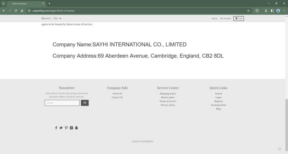Viewport: 288px width, 154px height.
Task: Open the Twitter social icon
Action: (x=61, y=128)
